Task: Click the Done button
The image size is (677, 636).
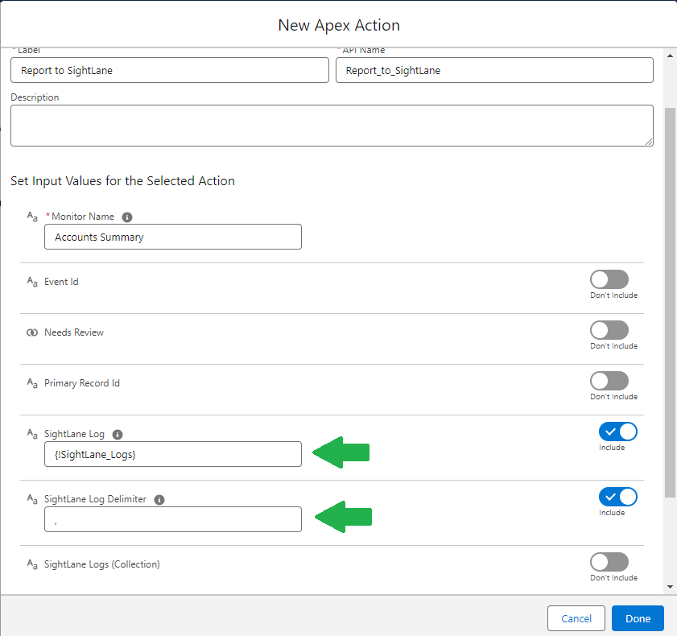Action: [x=638, y=618]
